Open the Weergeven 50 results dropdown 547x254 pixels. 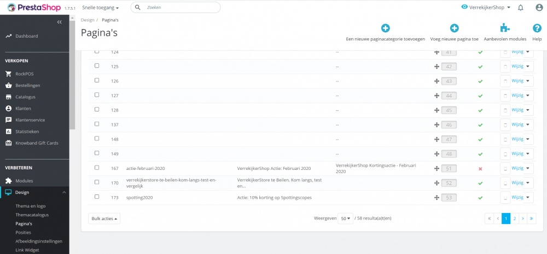tap(345, 218)
